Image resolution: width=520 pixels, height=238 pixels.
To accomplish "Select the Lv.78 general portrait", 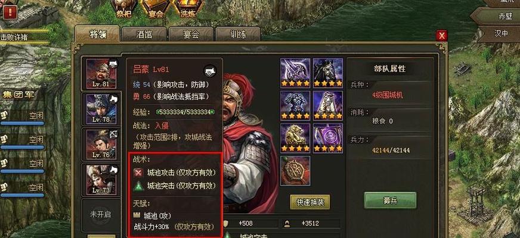I will 101,108.
